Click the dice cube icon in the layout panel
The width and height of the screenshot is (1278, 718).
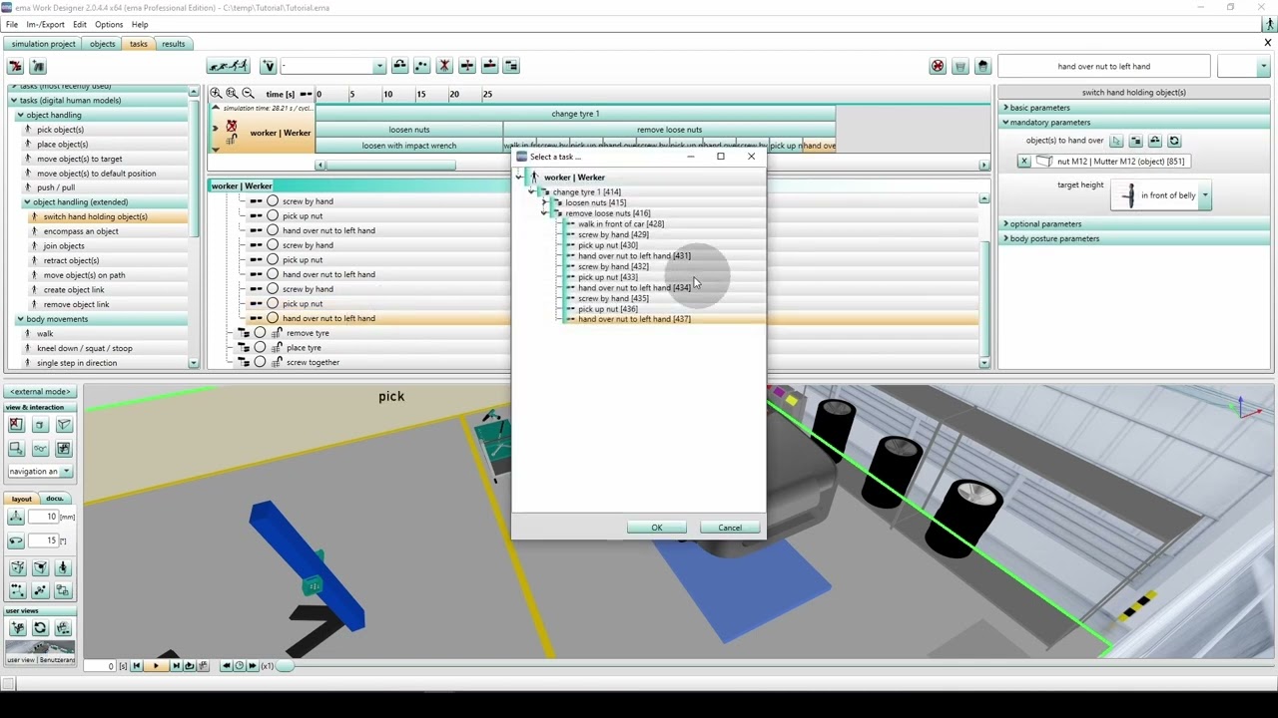pyautogui.click(x=17, y=567)
